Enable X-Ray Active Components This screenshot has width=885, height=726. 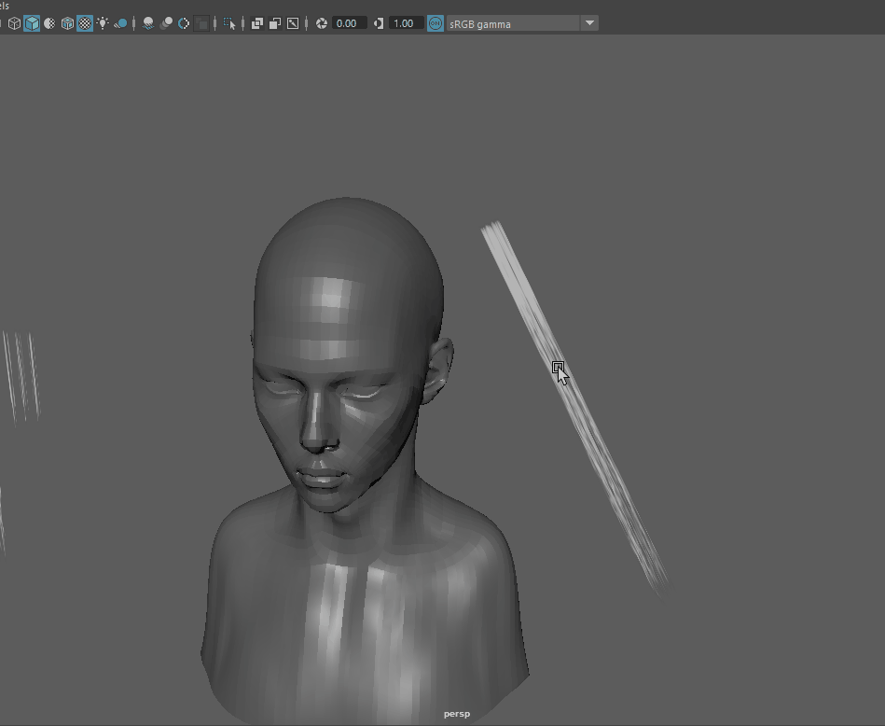click(275, 23)
